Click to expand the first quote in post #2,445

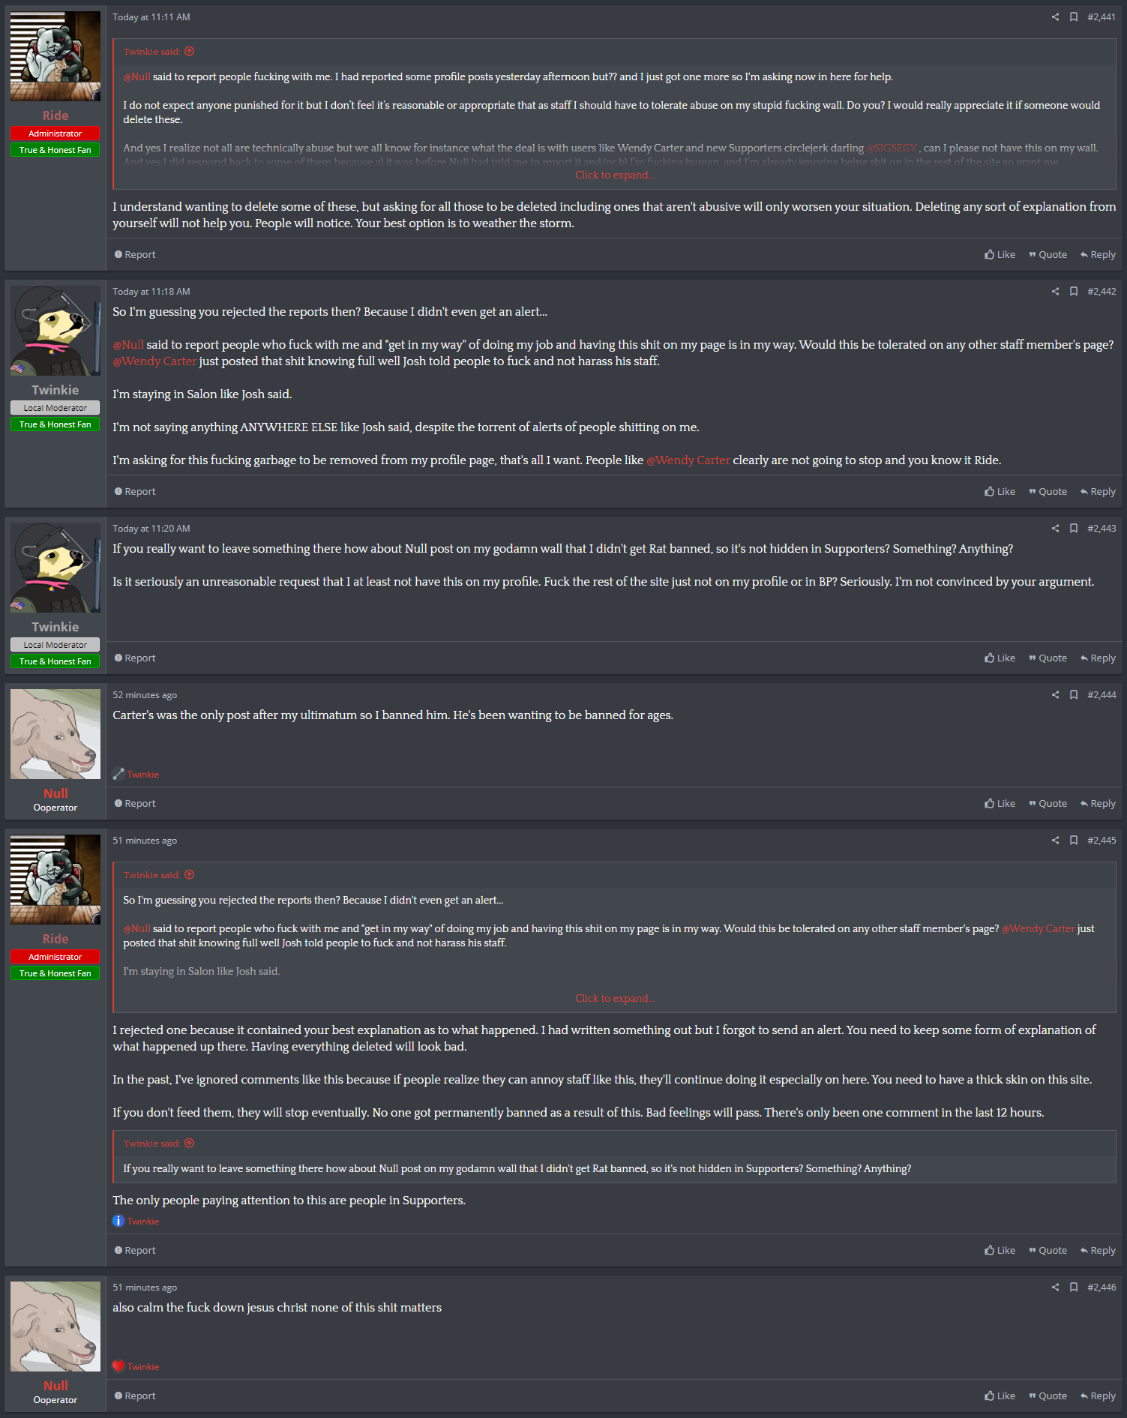[615, 998]
